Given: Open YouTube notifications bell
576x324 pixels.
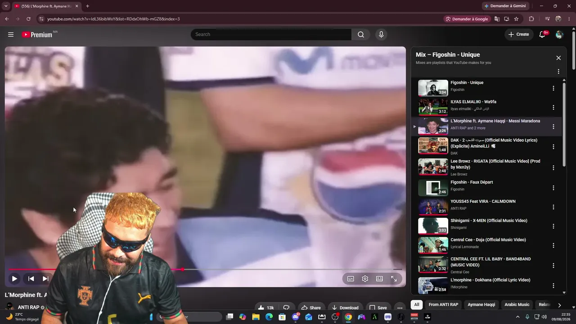Looking at the screenshot, I should 542,35.
